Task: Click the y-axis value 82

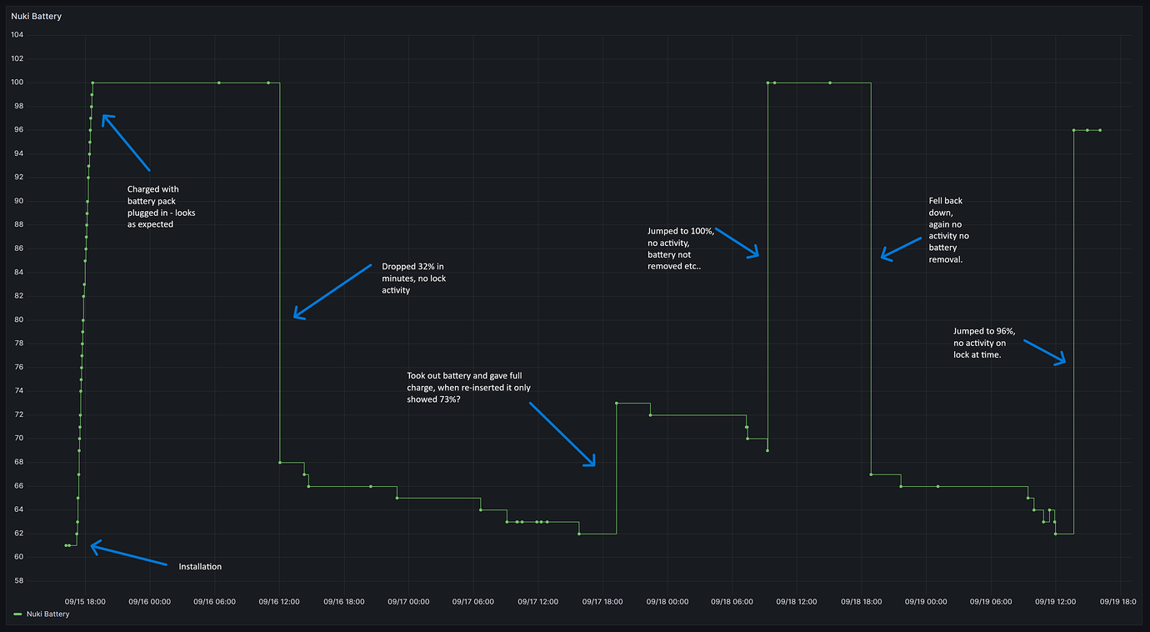Action: [18, 296]
